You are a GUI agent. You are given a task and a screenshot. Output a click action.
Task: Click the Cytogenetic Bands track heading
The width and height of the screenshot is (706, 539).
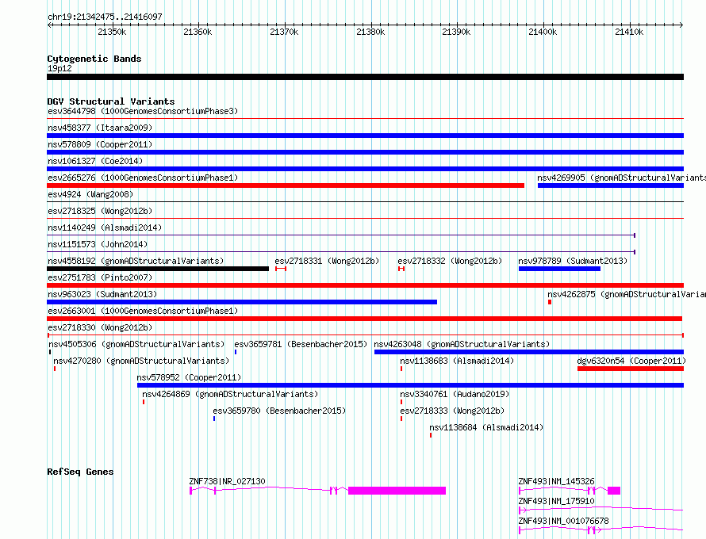[x=94, y=59]
